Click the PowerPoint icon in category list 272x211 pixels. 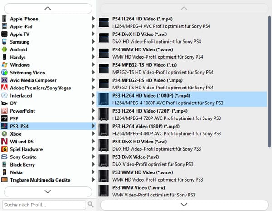pos(5,111)
